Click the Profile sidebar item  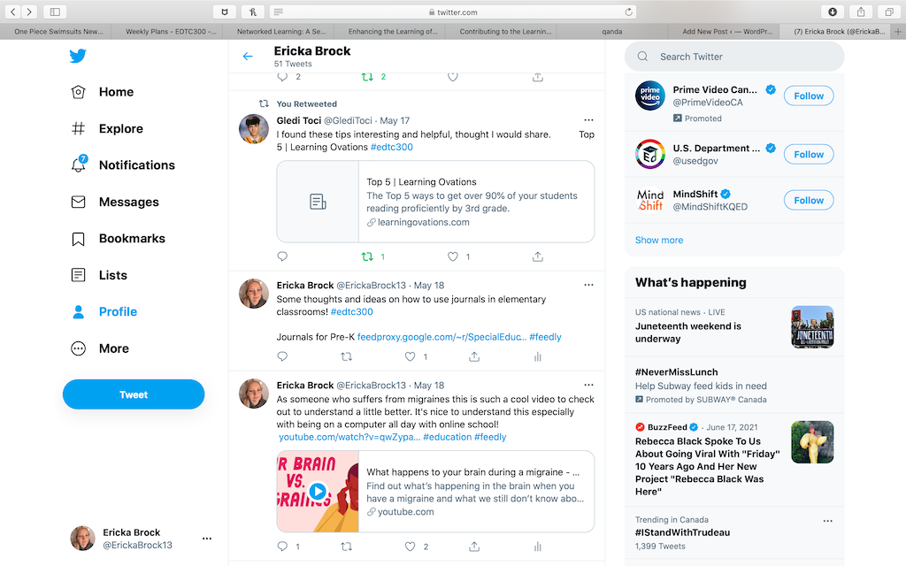pyautogui.click(x=104, y=312)
